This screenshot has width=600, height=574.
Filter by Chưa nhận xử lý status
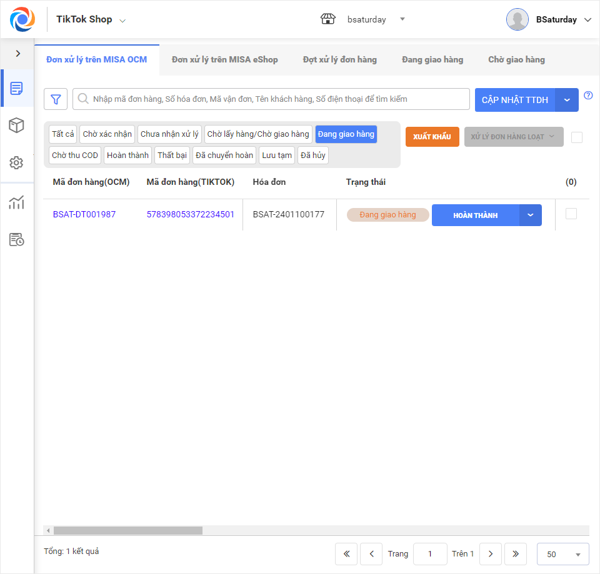[x=169, y=134]
